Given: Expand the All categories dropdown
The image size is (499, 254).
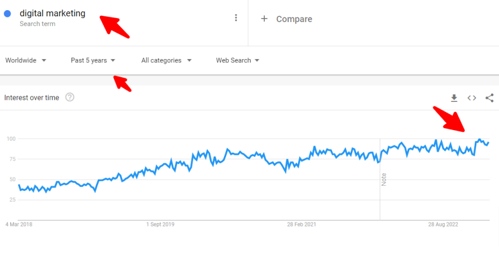Looking at the screenshot, I should click(x=167, y=60).
